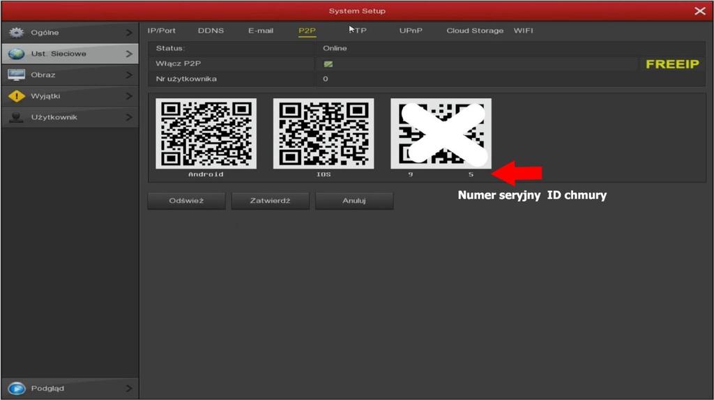Select the P2P tab
This screenshot has height=400, width=714.
(307, 31)
